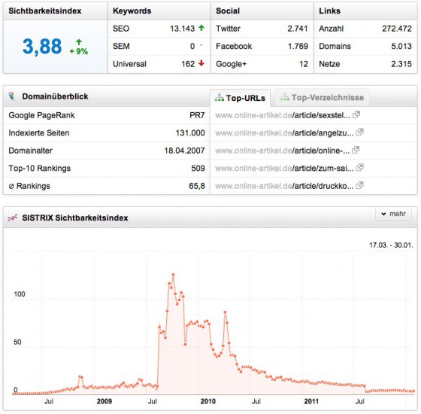The height and width of the screenshot is (414, 421).
Task: Click Domainalter date 18.04.2007
Action: [x=184, y=151]
